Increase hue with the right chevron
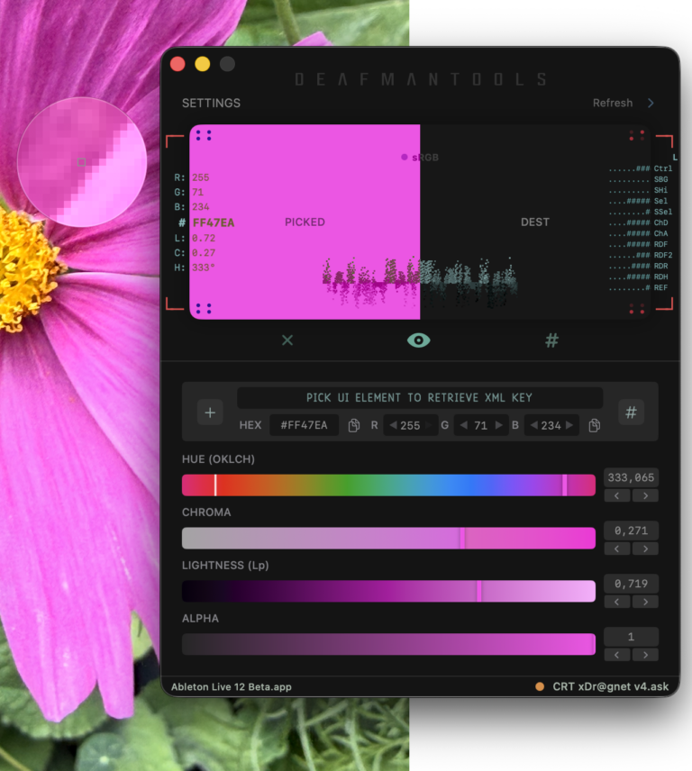The height and width of the screenshot is (771, 692). [645, 495]
